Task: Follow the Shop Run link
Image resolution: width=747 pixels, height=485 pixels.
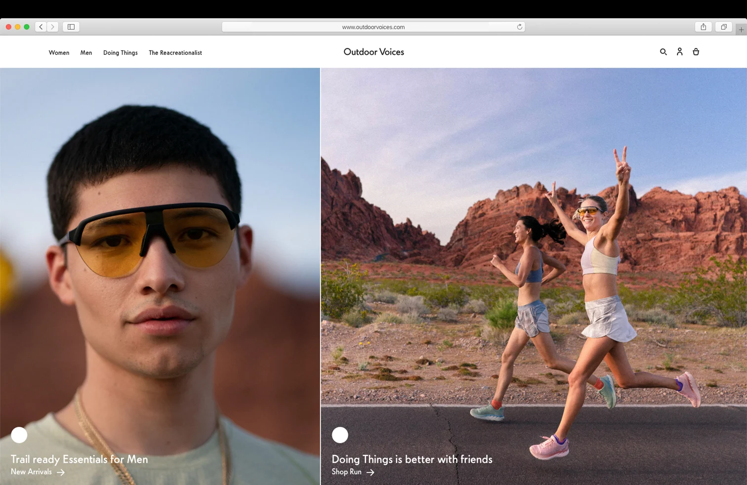Action: coord(346,472)
